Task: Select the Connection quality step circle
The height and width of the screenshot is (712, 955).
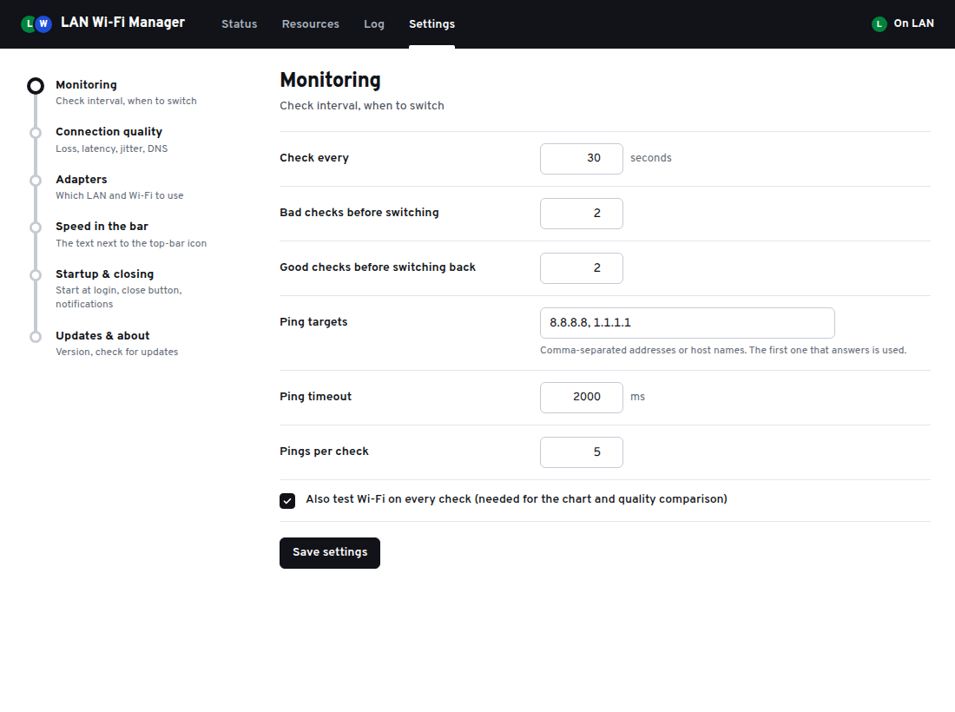Action: (x=36, y=133)
